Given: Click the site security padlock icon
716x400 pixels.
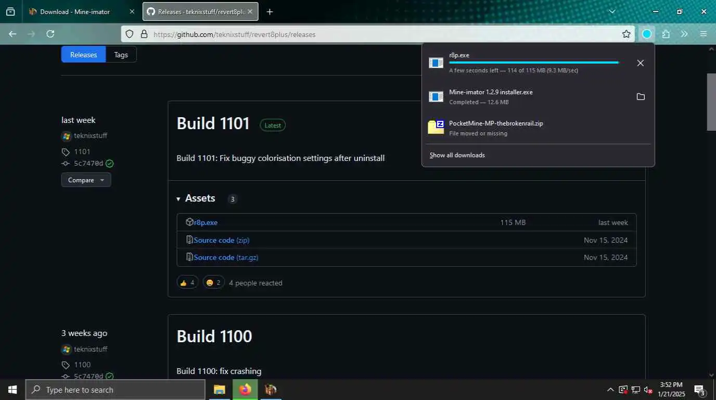Looking at the screenshot, I should (x=144, y=34).
